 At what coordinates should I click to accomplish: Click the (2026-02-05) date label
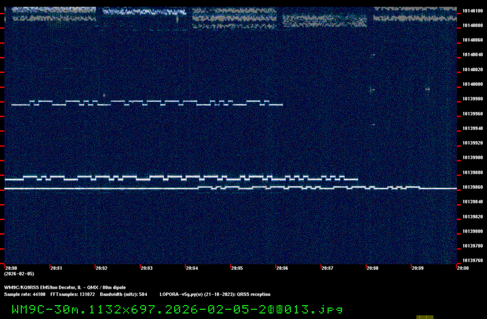[18, 273]
